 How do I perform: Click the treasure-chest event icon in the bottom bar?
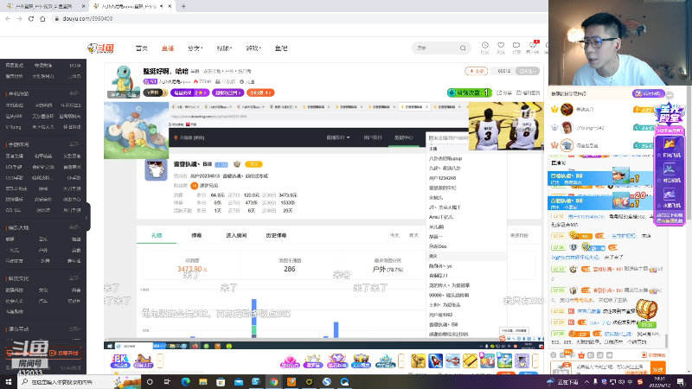(361, 360)
